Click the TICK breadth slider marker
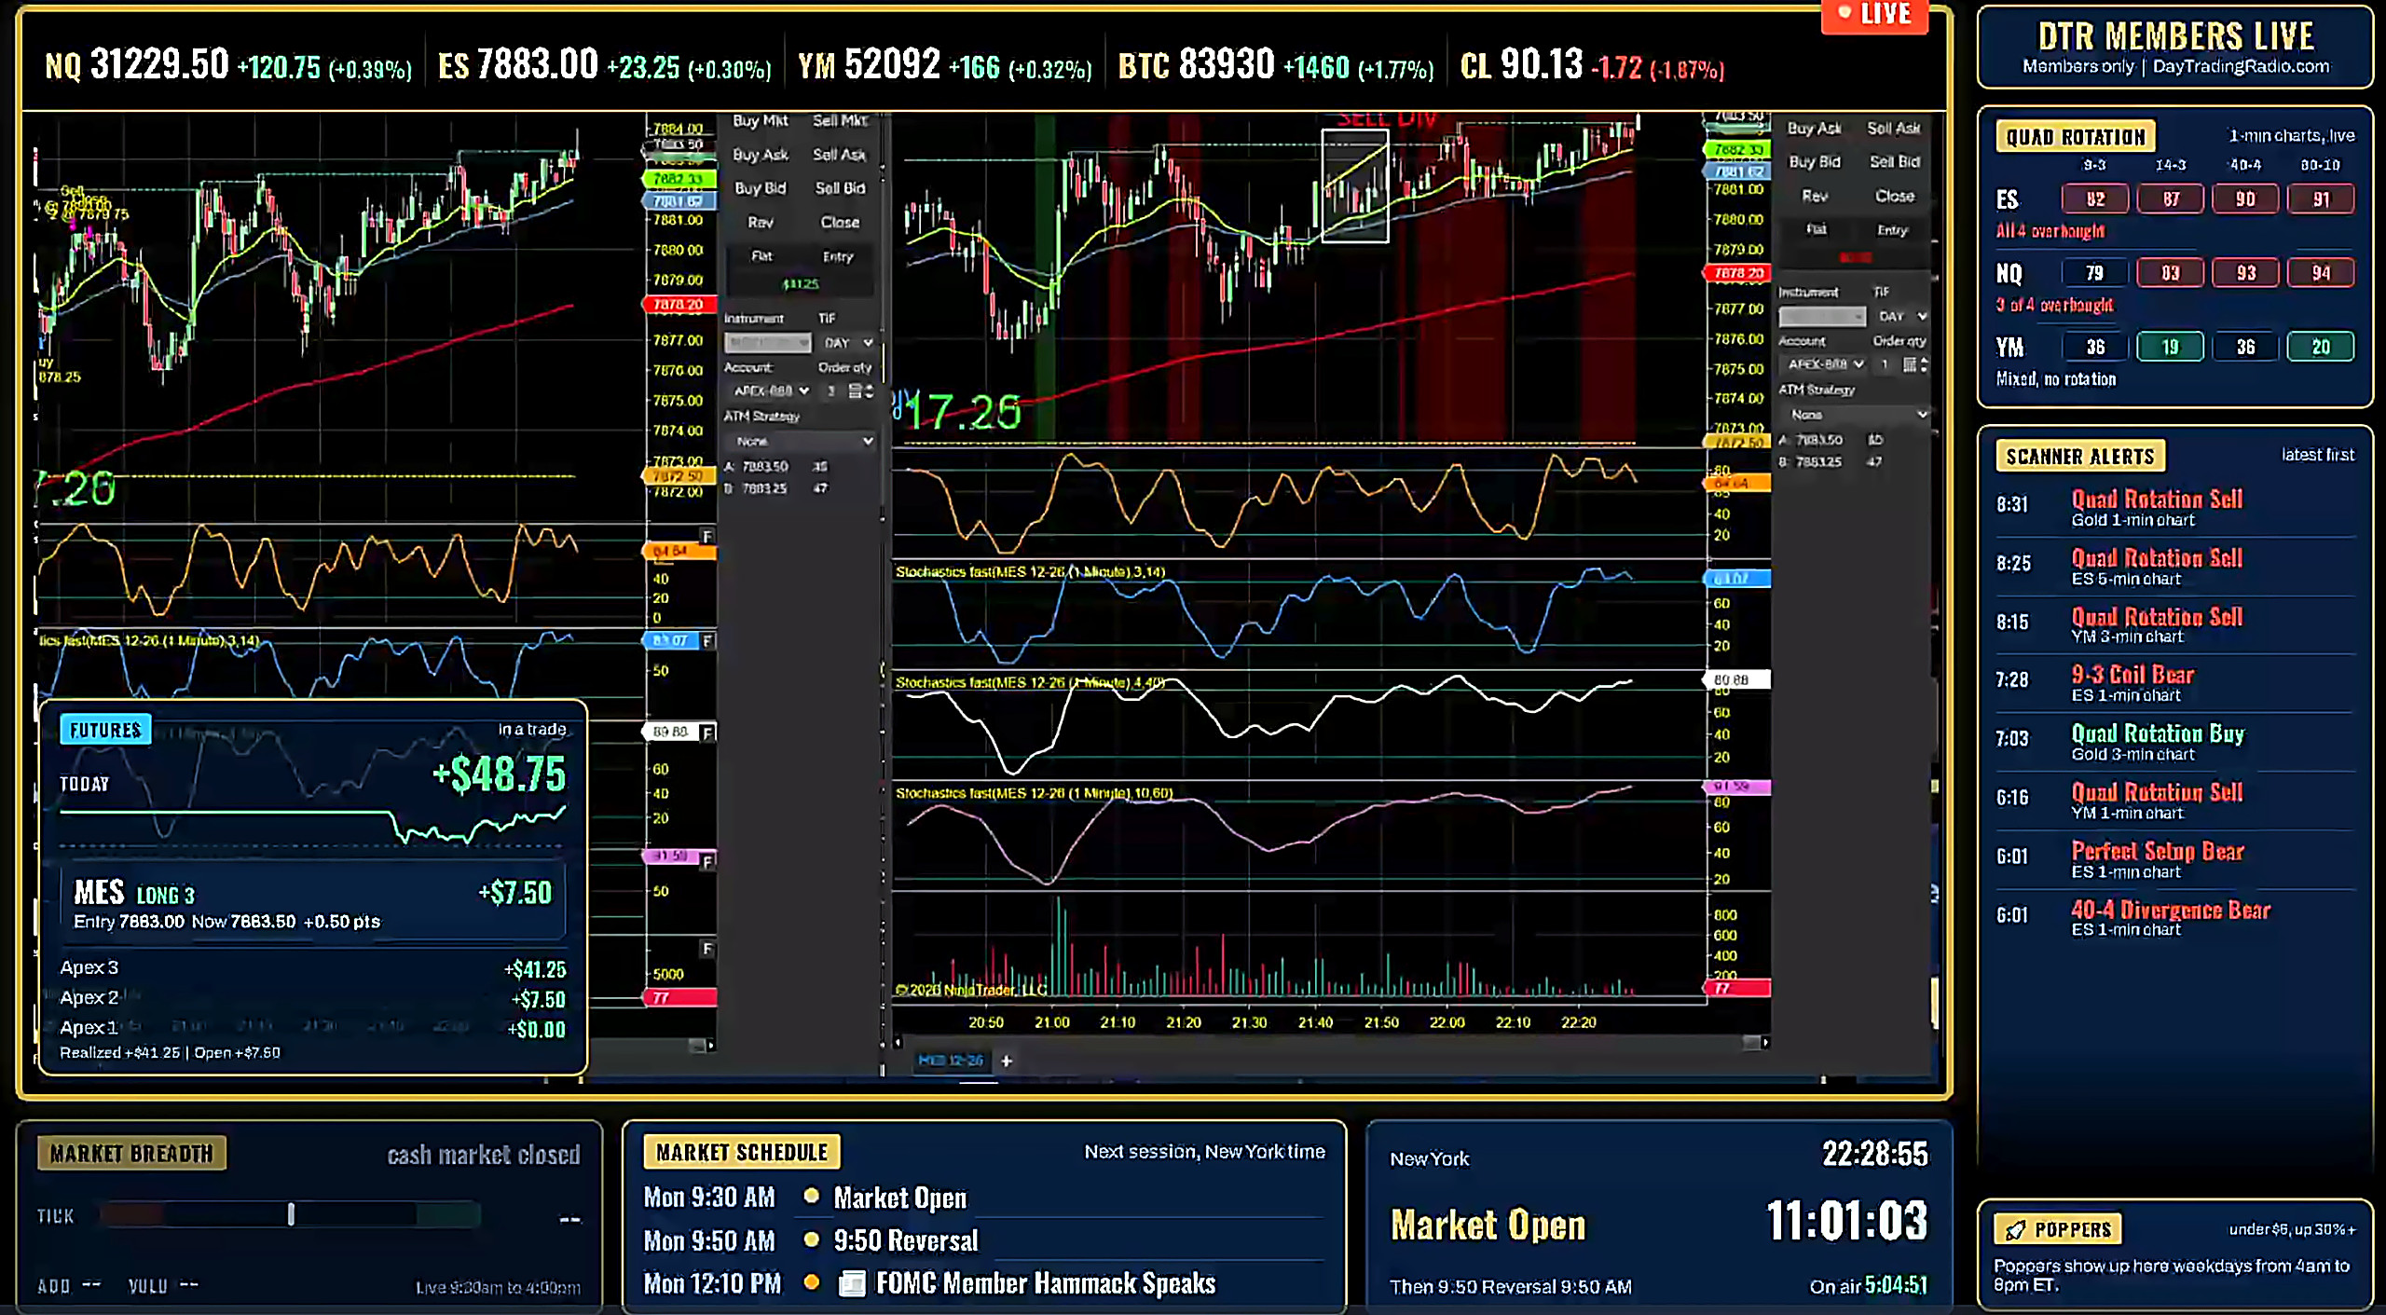The image size is (2386, 1315). pos(291,1213)
